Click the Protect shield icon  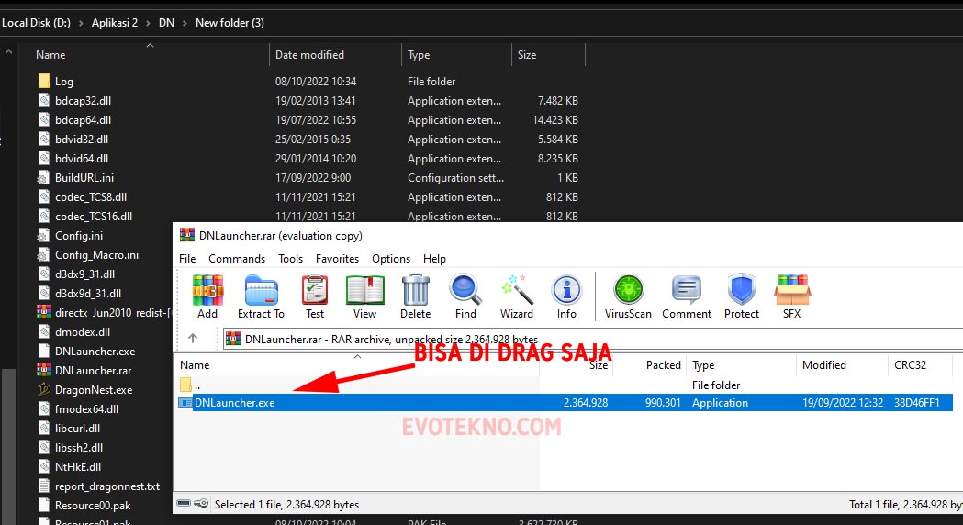[x=741, y=296]
